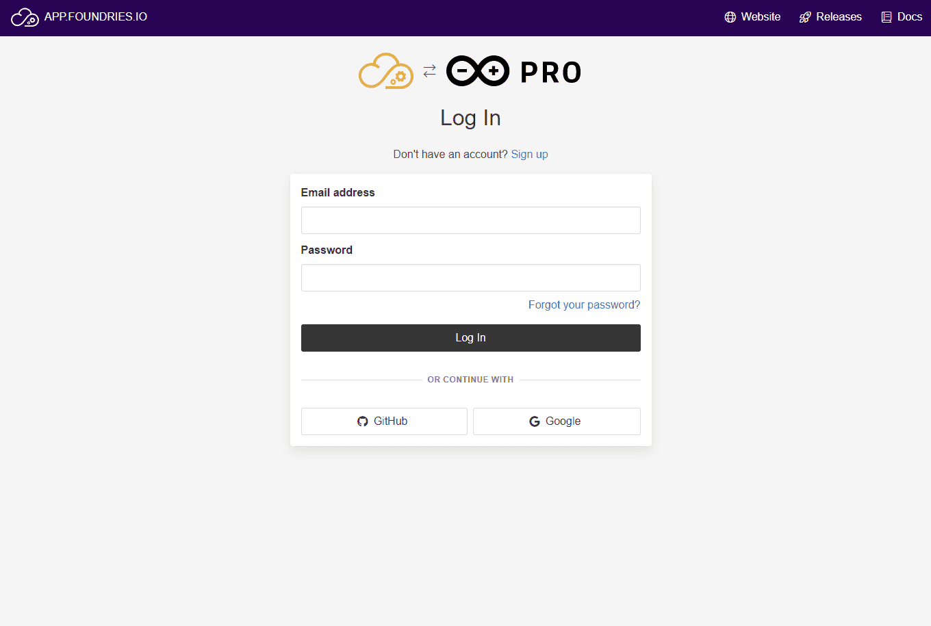Image resolution: width=931 pixels, height=626 pixels.
Task: Click the gold FoundriesFactory cloud logo
Action: pos(386,71)
